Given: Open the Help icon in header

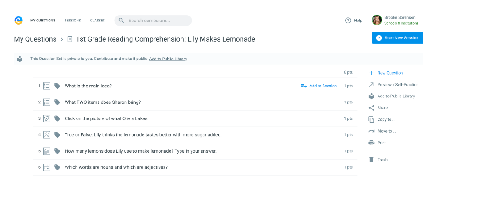Looking at the screenshot, I should coord(348,21).
